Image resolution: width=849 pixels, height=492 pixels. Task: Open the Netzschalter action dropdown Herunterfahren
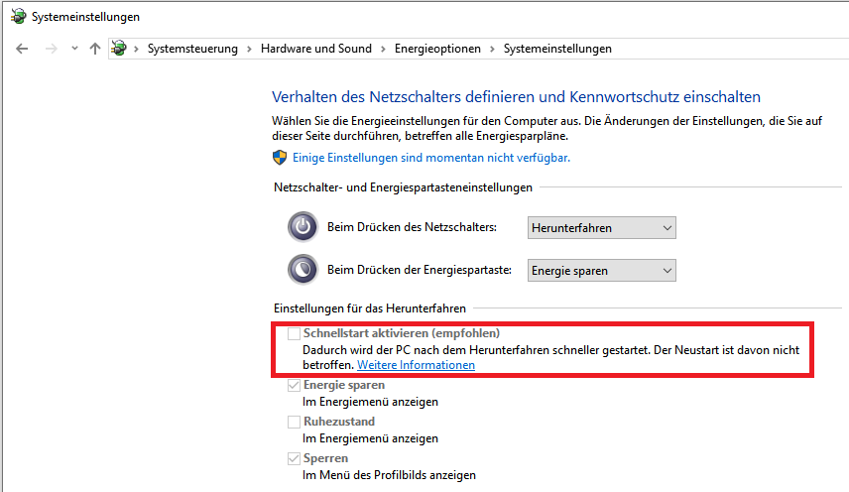click(602, 228)
